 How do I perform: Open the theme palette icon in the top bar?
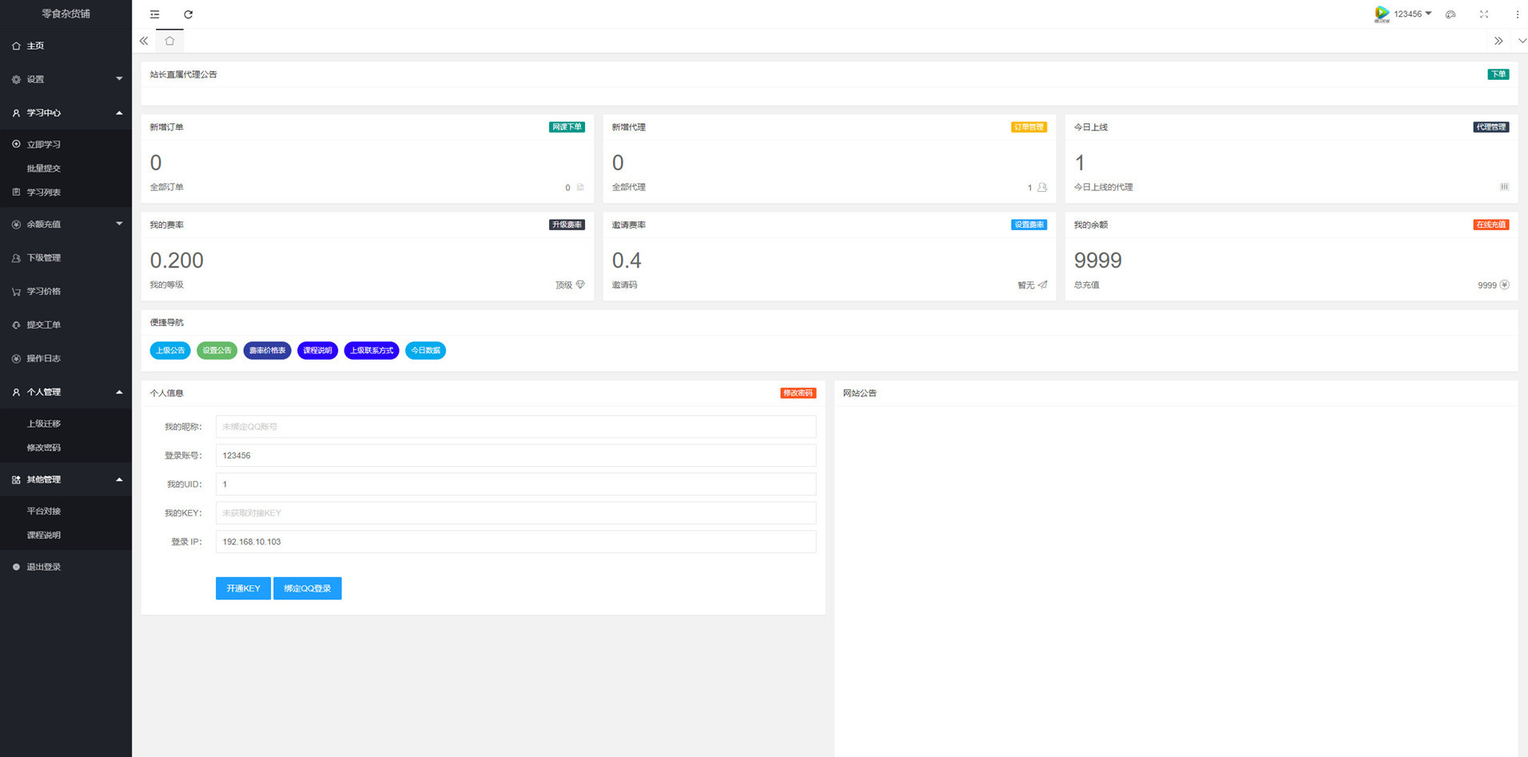pyautogui.click(x=1450, y=14)
